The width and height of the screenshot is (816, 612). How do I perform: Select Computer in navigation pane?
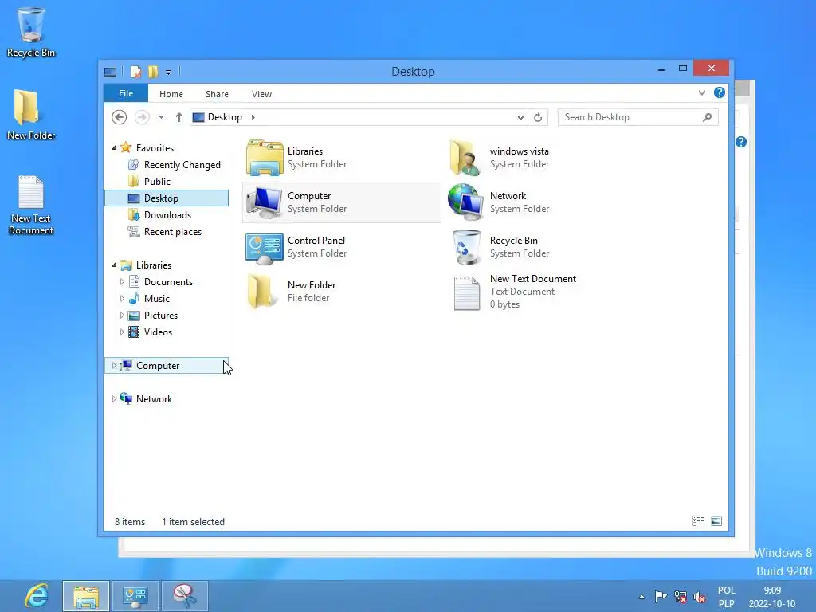point(167,365)
